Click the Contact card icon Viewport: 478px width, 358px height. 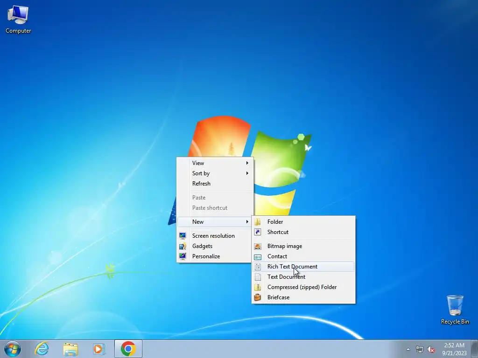(258, 257)
